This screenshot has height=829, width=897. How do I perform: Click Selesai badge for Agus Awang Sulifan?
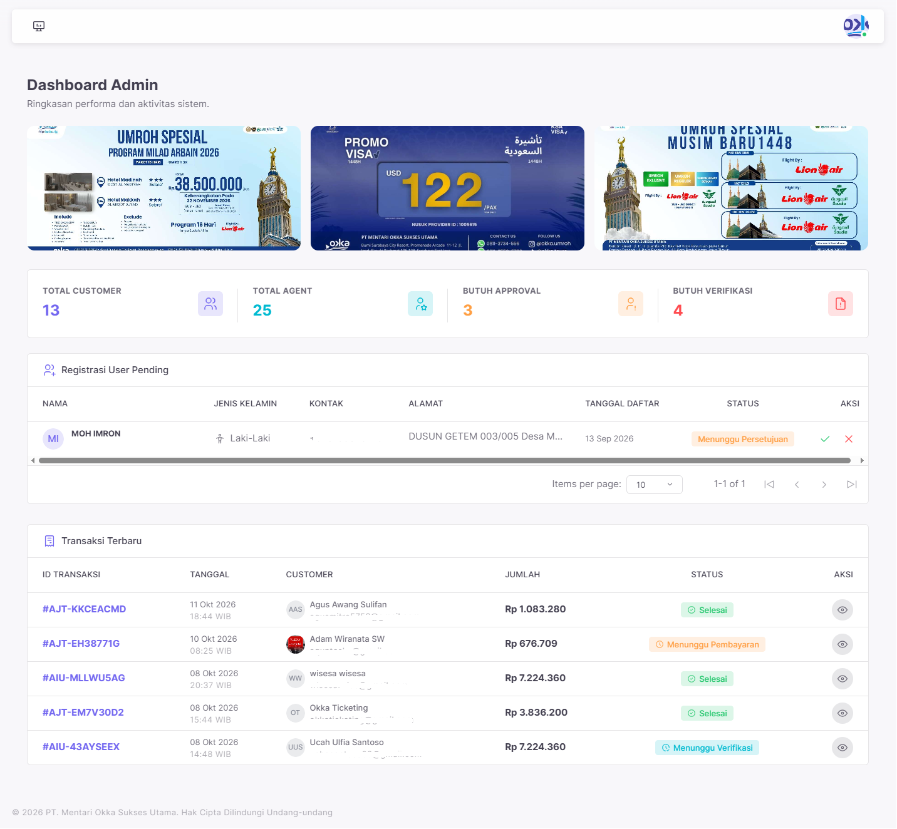[707, 610]
